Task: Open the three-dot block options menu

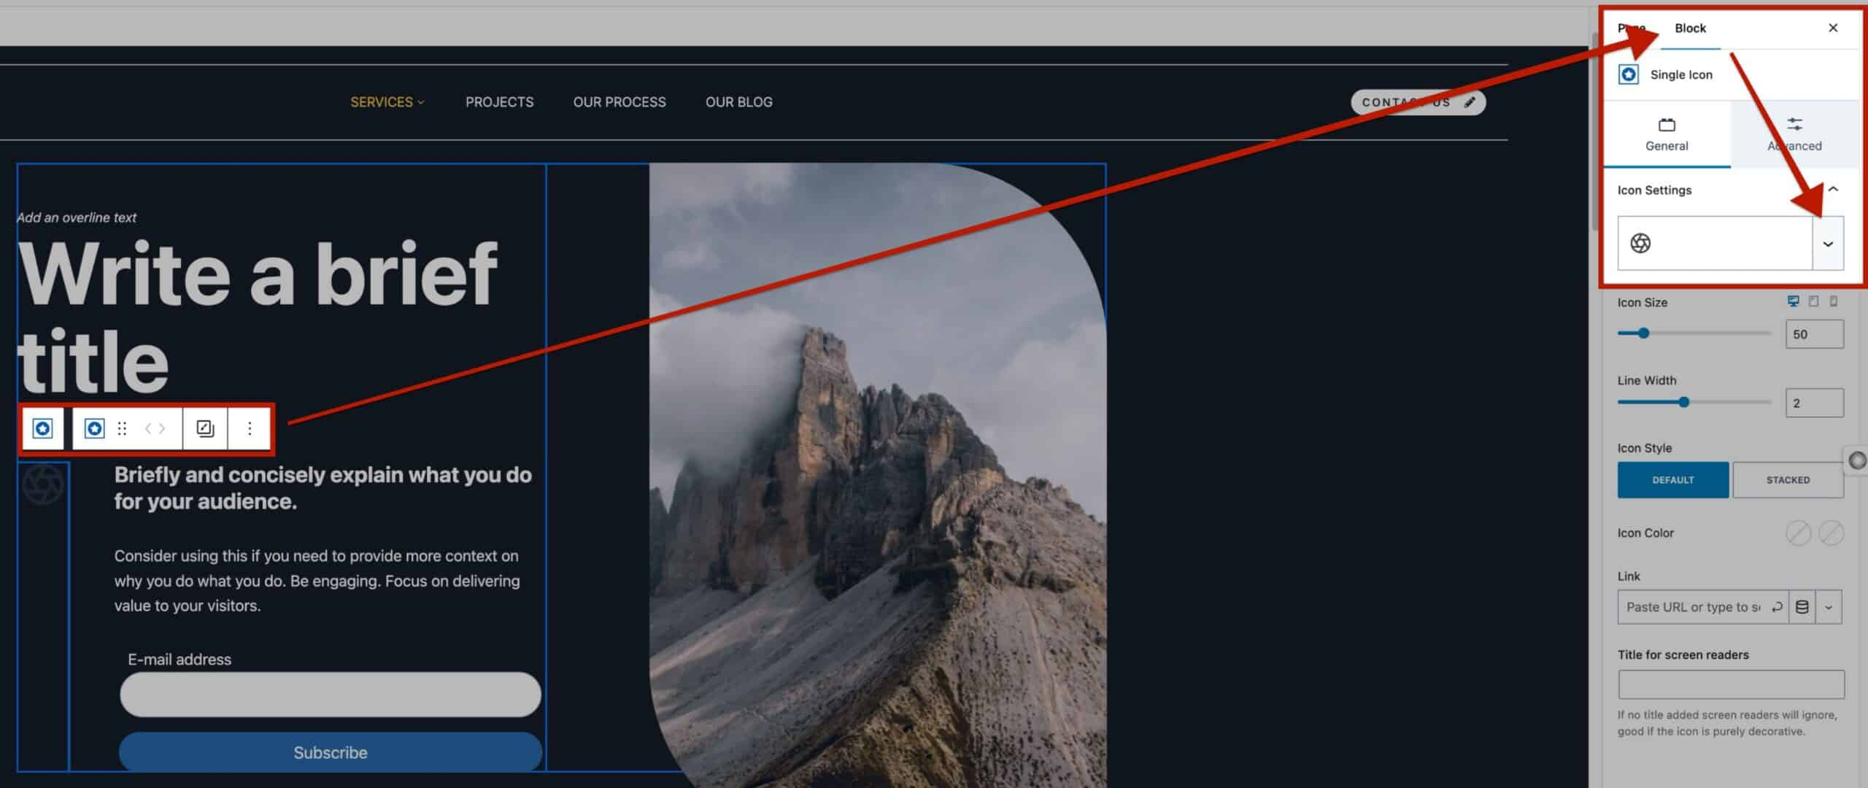Action: tap(250, 428)
